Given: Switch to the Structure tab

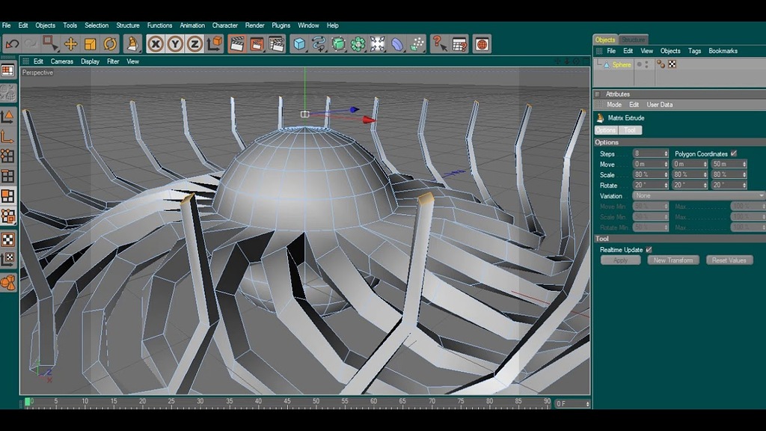Looking at the screenshot, I should [633, 40].
